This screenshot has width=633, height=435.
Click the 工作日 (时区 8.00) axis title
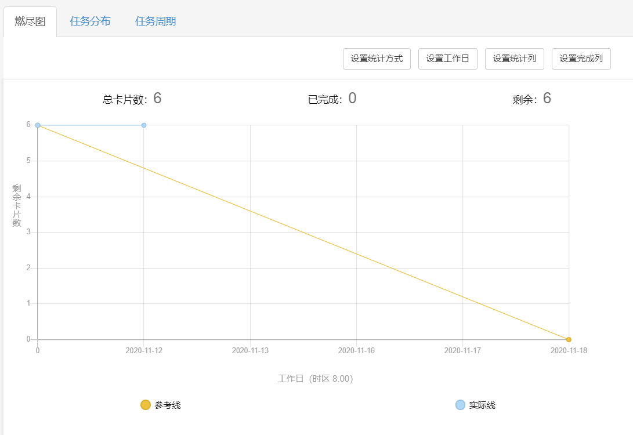315,379
